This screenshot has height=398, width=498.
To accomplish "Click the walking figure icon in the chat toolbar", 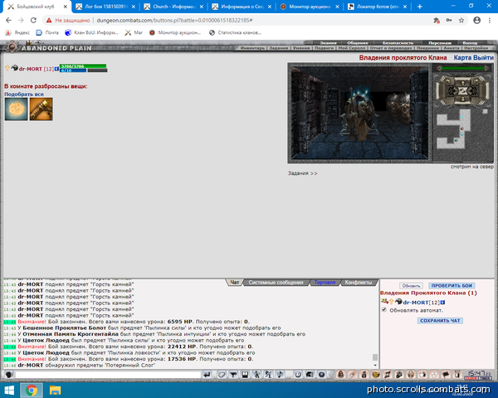I will tap(256, 375).
